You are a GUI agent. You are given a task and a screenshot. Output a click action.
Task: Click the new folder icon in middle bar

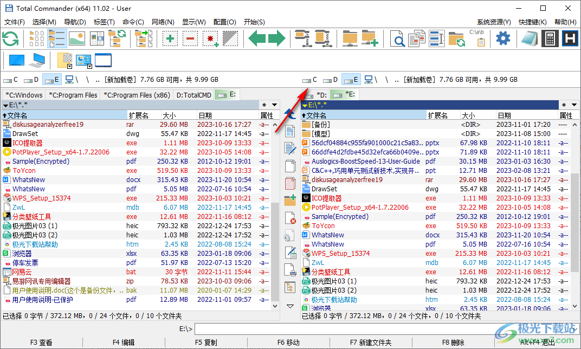290,201
